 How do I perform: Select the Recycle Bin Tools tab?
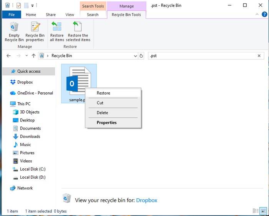[126, 15]
